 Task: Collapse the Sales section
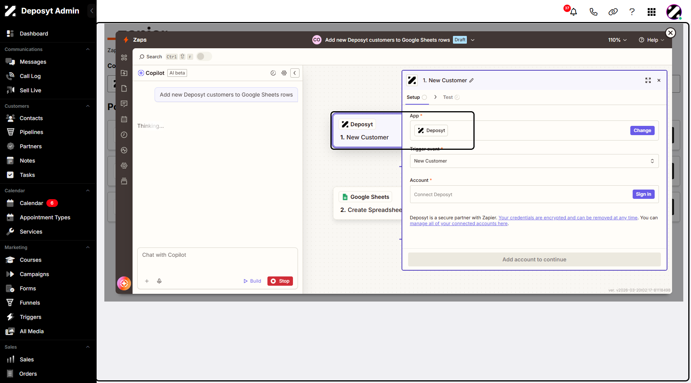click(x=88, y=347)
